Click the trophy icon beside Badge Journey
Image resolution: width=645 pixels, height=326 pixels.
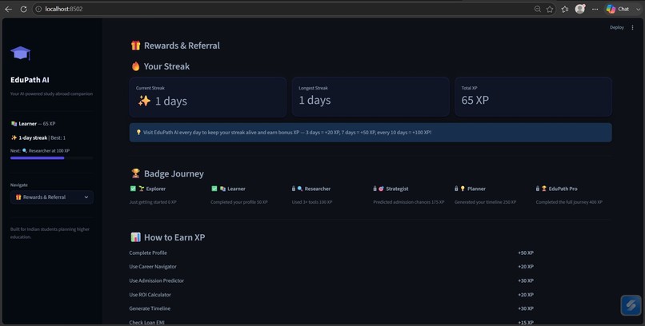coord(136,173)
